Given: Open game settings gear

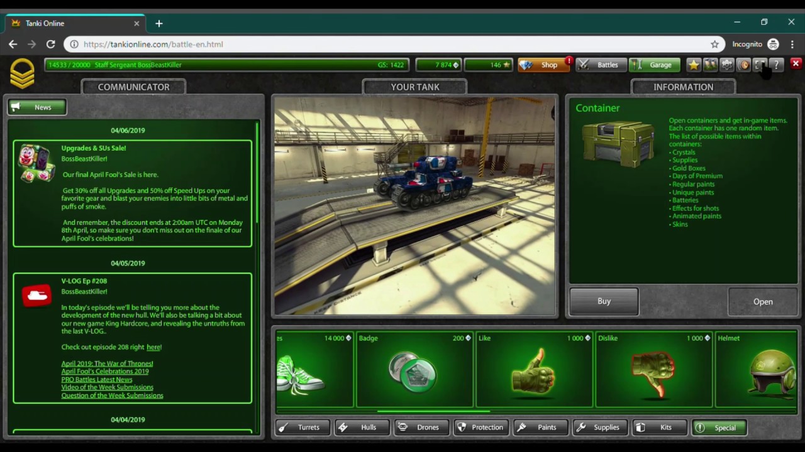Looking at the screenshot, I should [x=726, y=65].
